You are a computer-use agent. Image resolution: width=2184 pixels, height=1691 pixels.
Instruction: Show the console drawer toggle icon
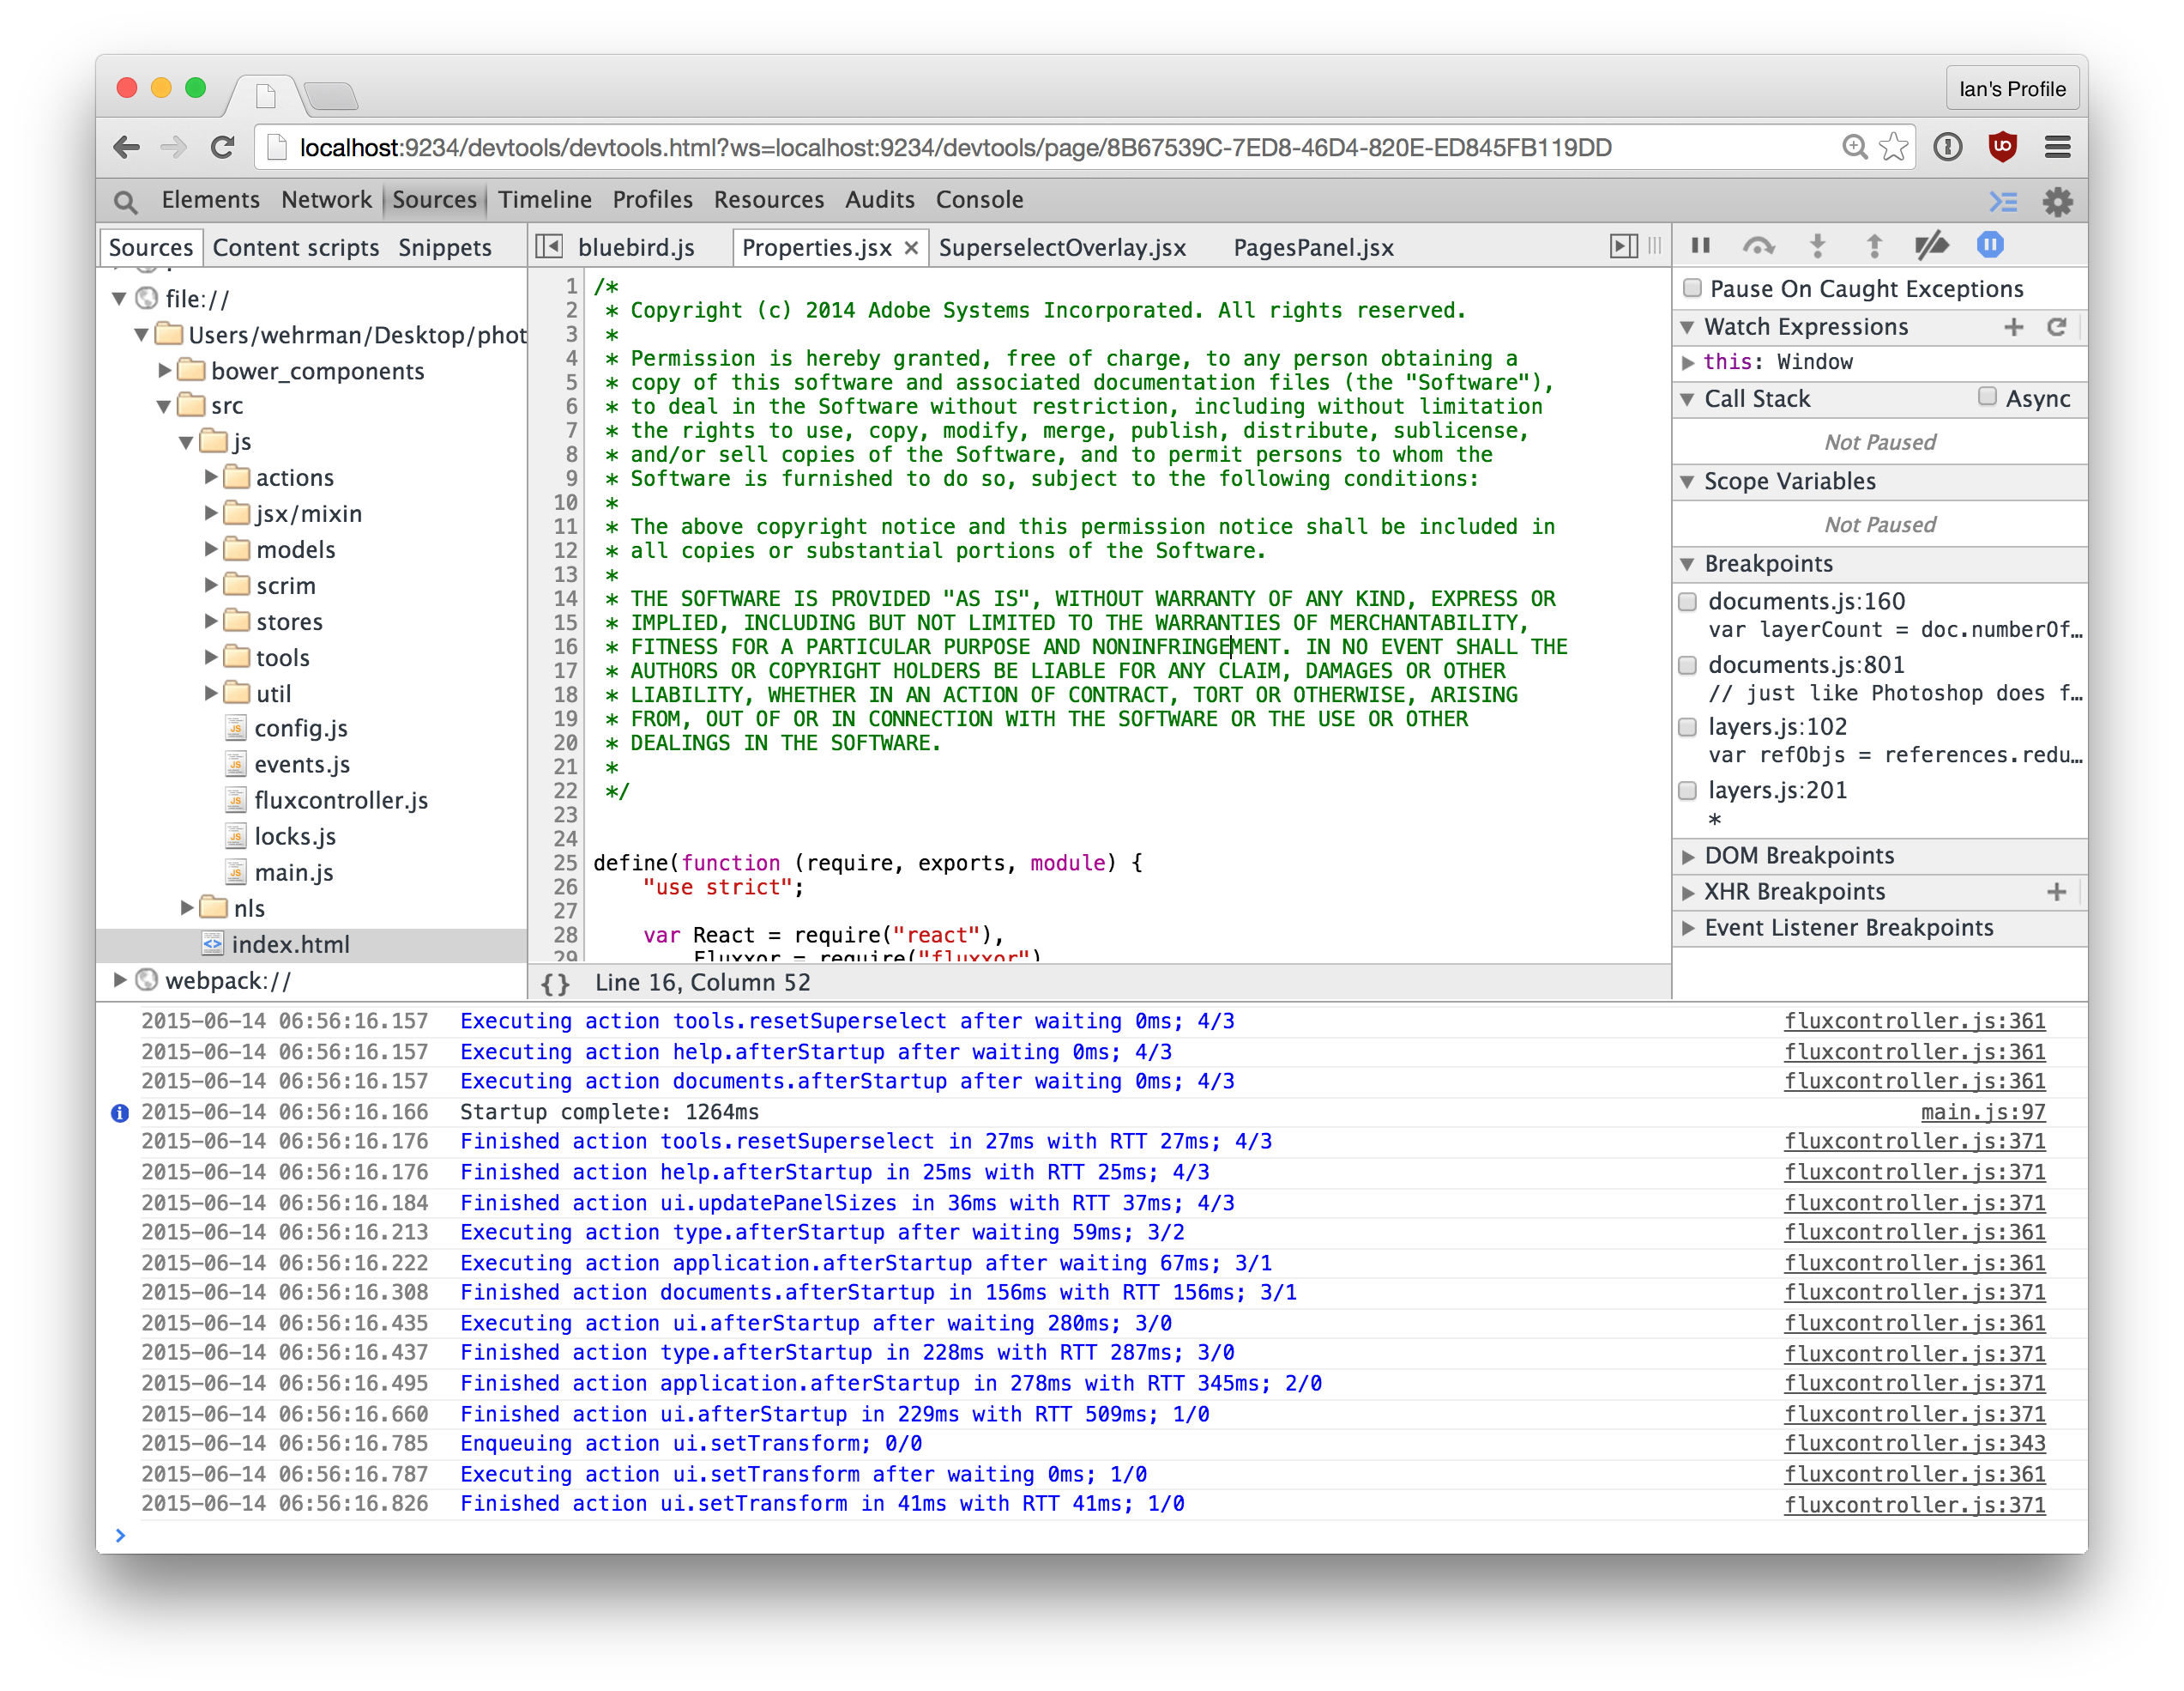point(2003,201)
